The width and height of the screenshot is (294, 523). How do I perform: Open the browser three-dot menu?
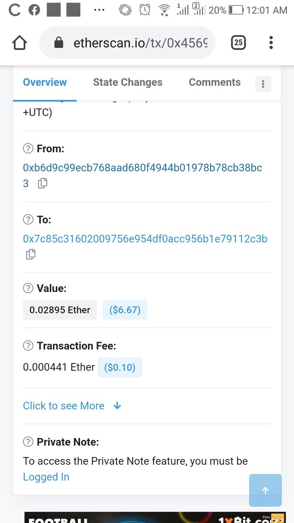coord(271,42)
